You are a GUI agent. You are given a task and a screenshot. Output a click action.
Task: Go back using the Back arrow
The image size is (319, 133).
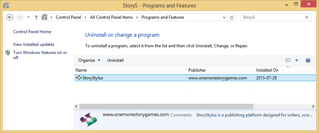click(x=10, y=17)
